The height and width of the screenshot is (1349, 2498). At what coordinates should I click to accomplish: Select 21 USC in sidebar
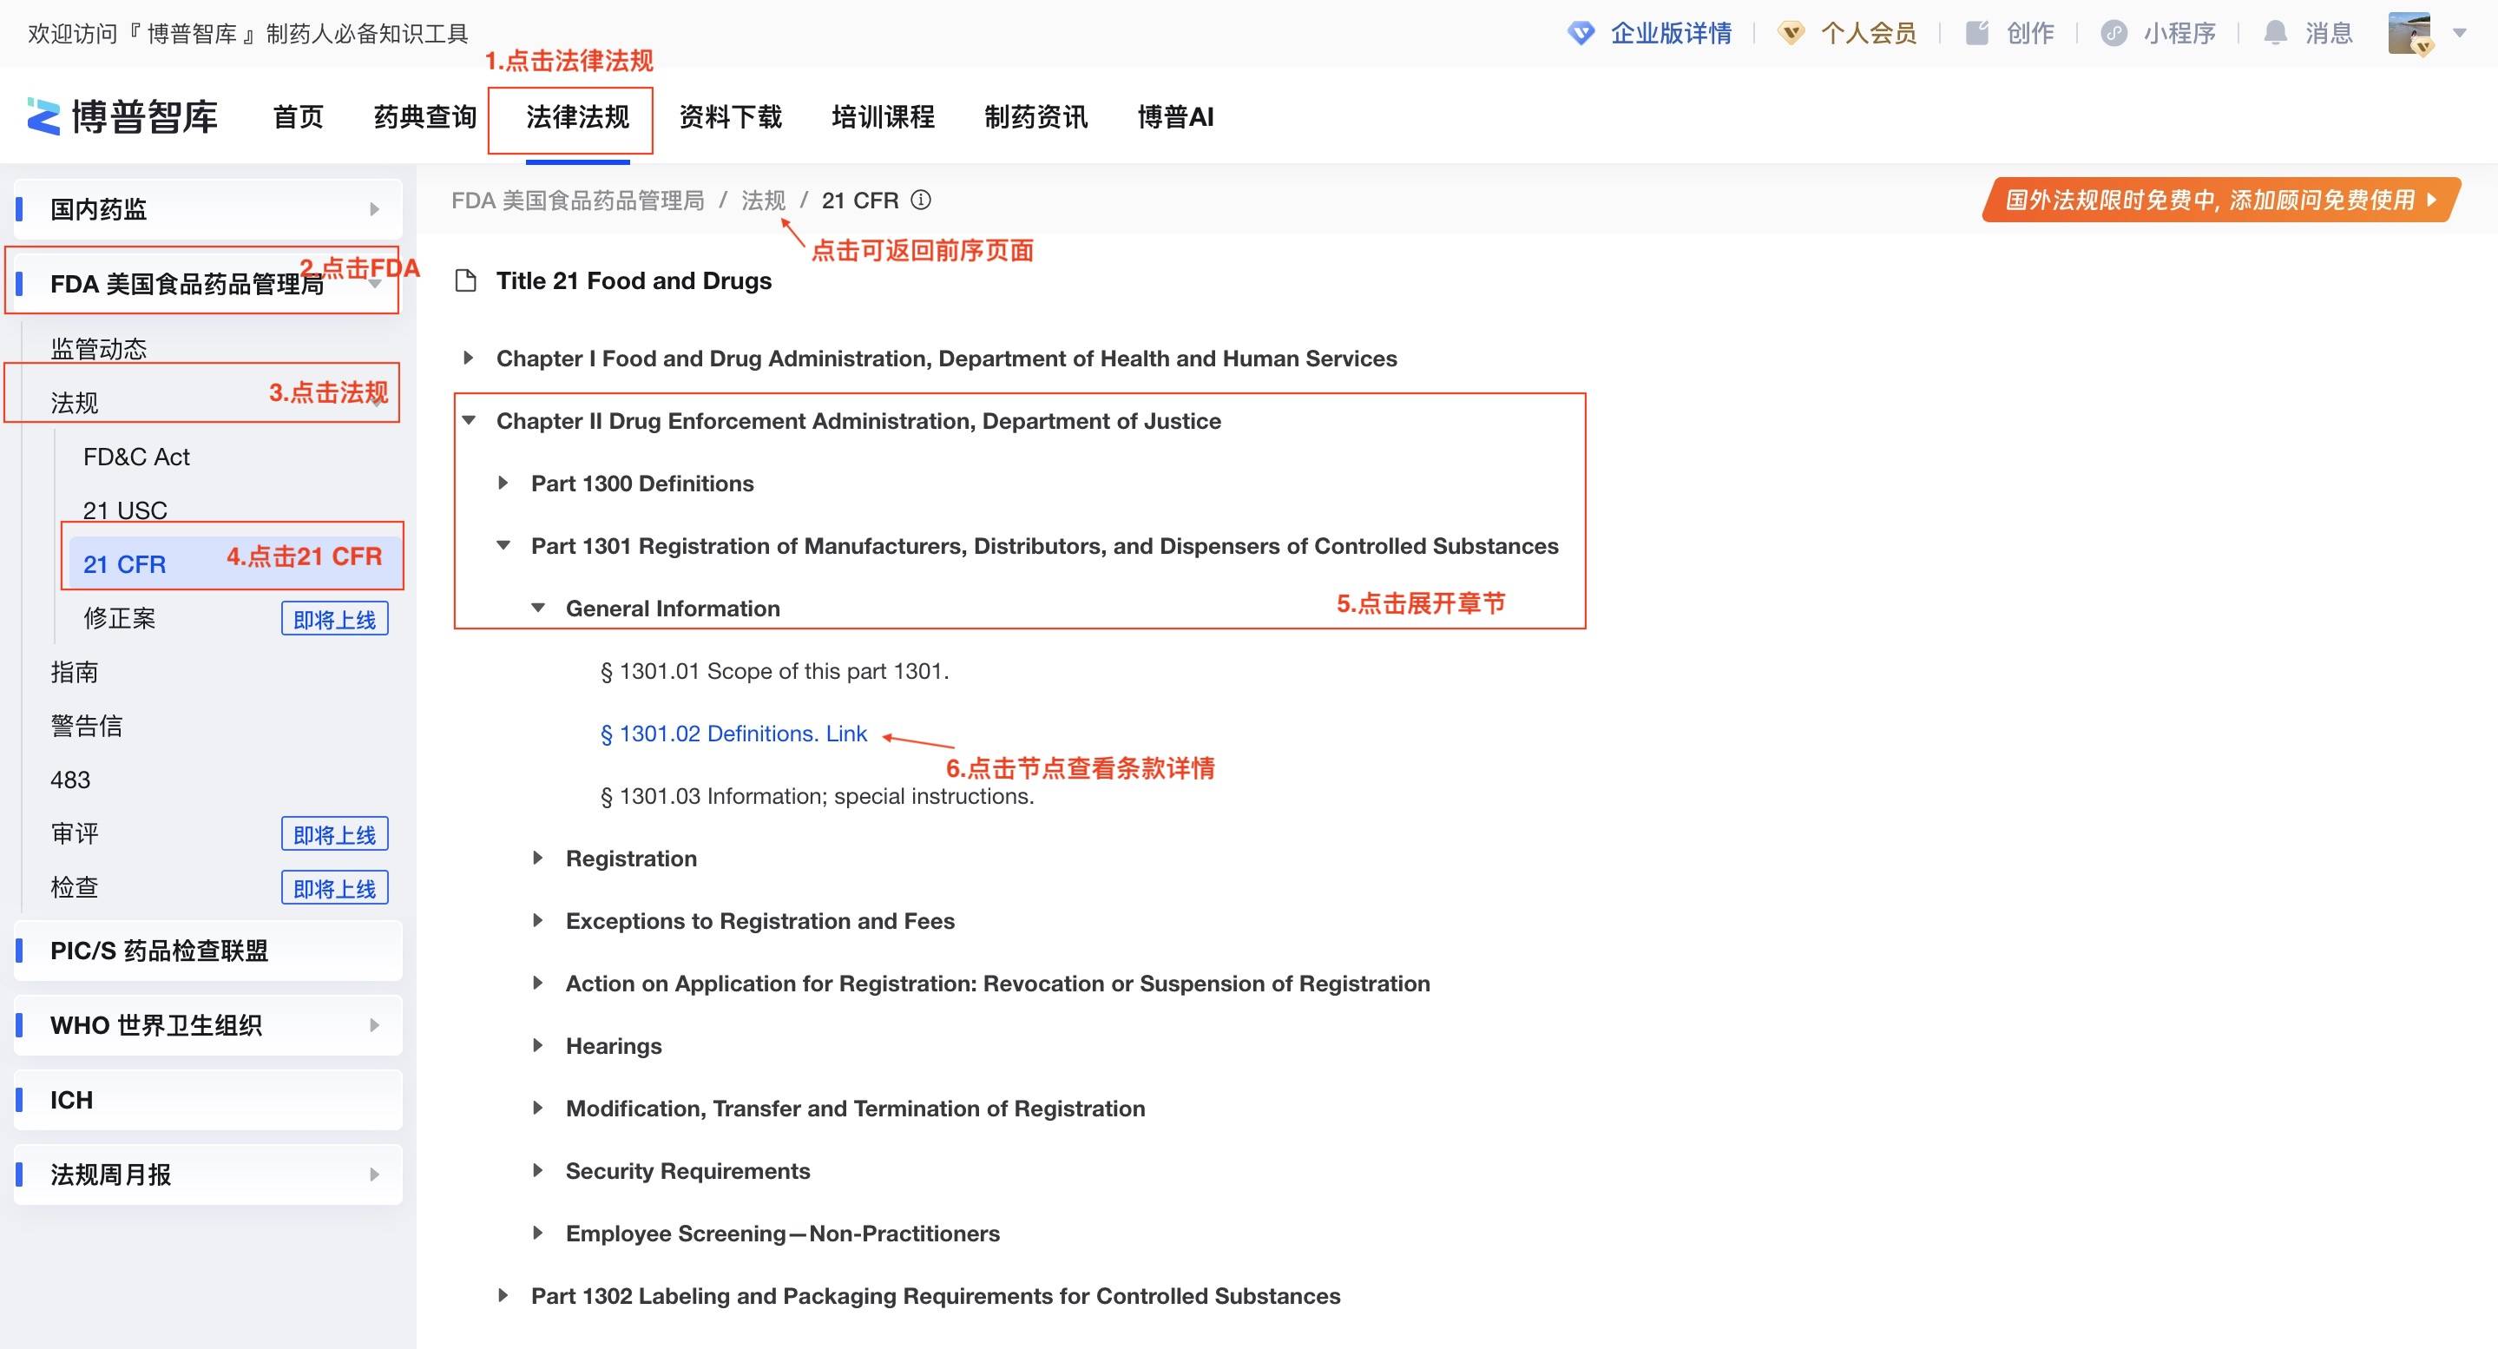point(125,510)
